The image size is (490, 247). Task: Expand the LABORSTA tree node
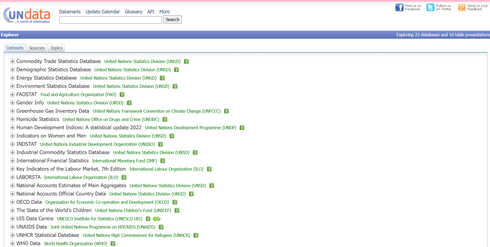click(12, 177)
